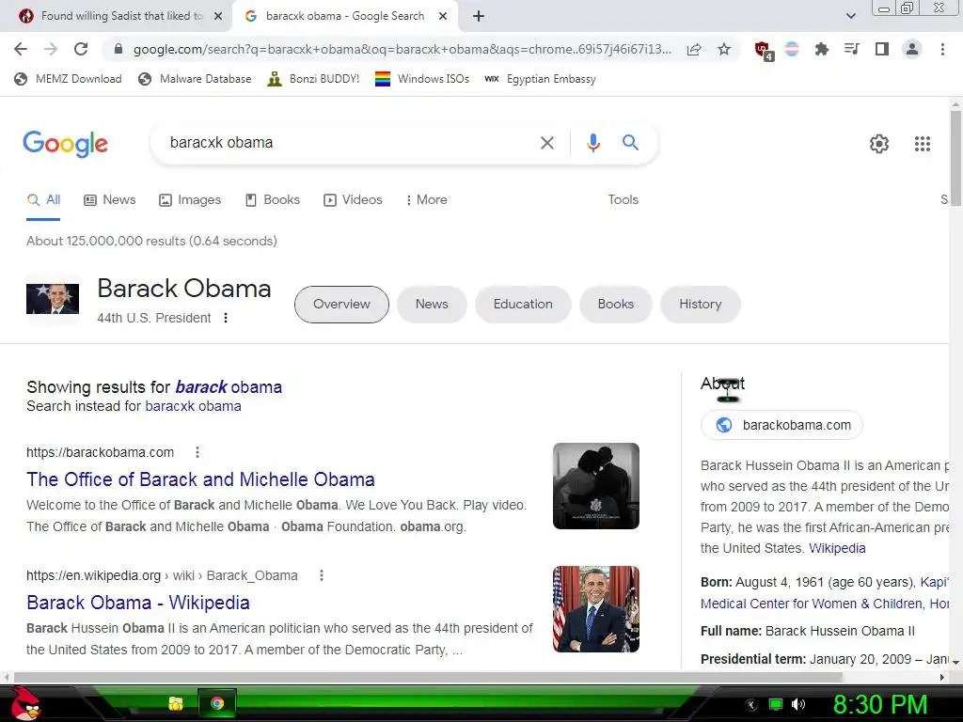Open the Angry Birds start button
The height and width of the screenshot is (722, 963).
25,704
